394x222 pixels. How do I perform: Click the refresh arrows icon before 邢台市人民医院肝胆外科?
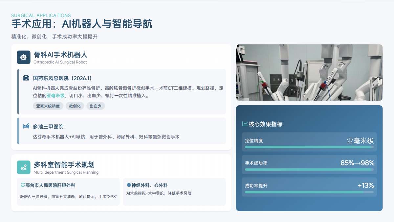(x=23, y=185)
